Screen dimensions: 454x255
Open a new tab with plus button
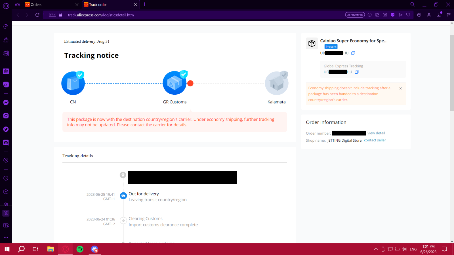pyautogui.click(x=145, y=4)
